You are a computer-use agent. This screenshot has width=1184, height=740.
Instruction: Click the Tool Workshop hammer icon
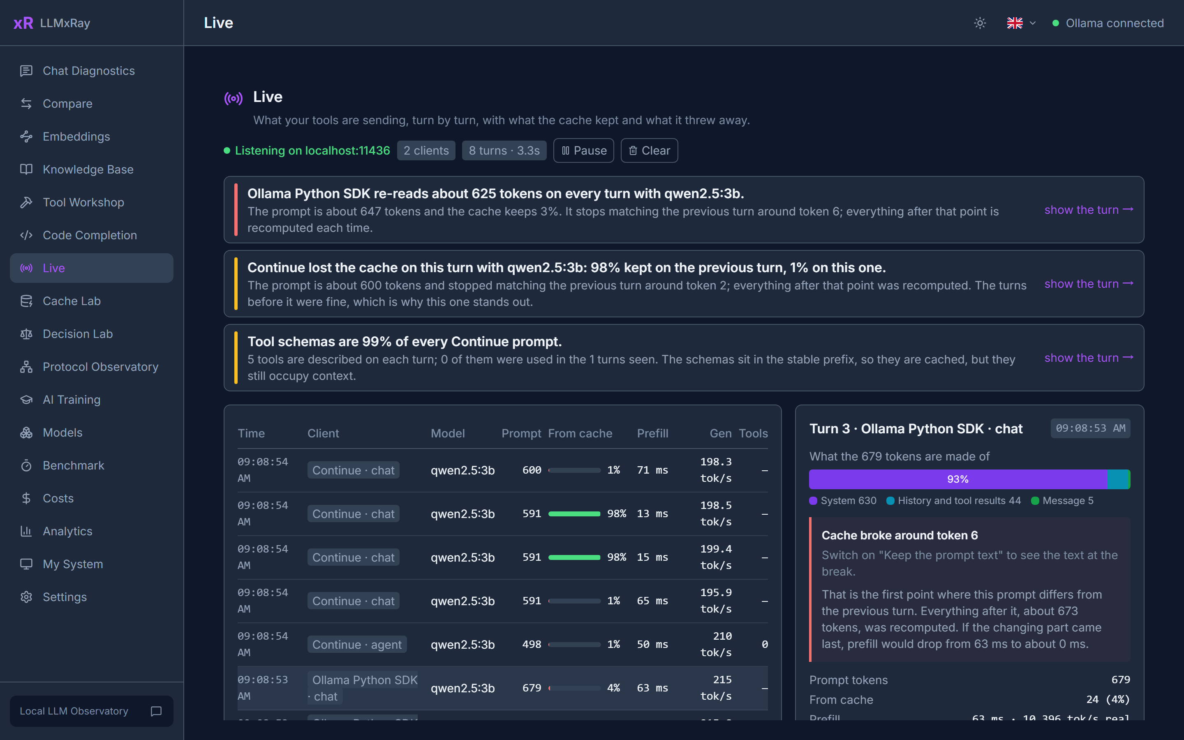pyautogui.click(x=26, y=202)
